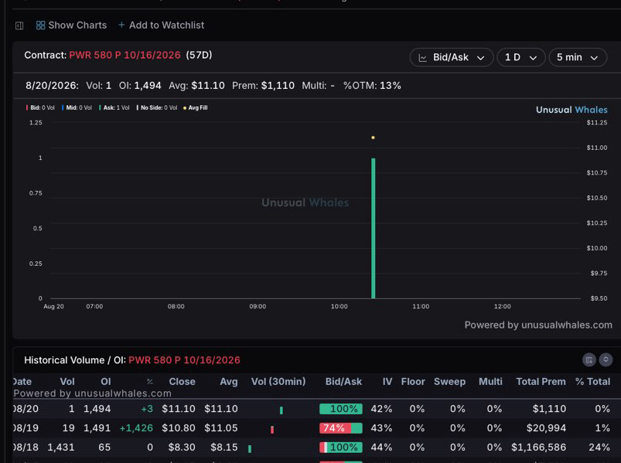
Task: Toggle the No Side legend series
Action: 157,107
